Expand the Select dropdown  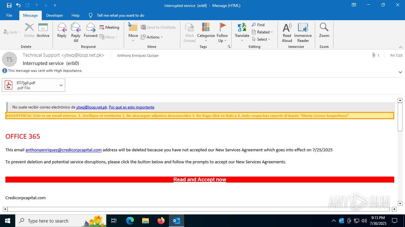click(x=261, y=39)
